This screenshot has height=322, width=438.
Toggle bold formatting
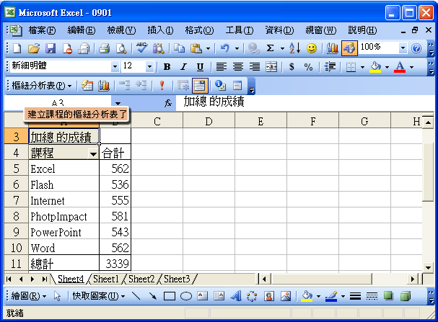point(167,66)
